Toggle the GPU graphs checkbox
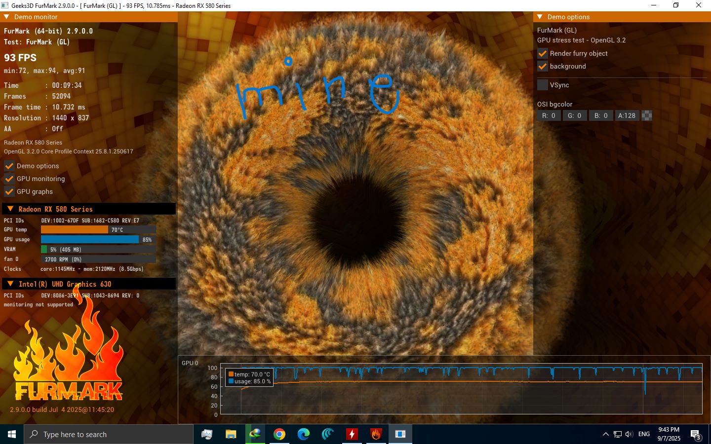 pos(9,191)
